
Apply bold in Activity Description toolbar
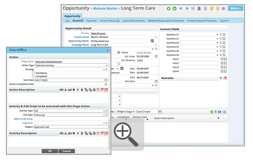(74, 133)
